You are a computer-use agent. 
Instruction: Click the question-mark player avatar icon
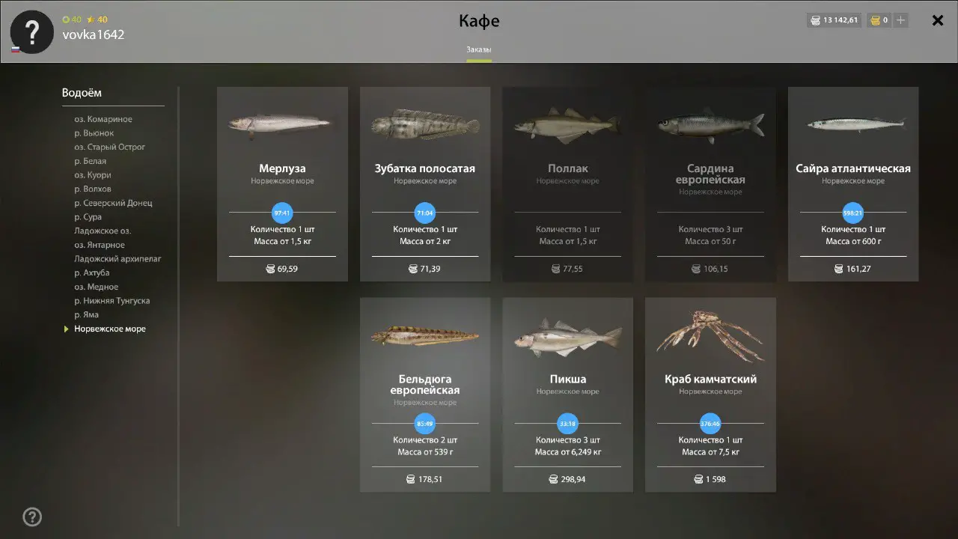pos(31,32)
